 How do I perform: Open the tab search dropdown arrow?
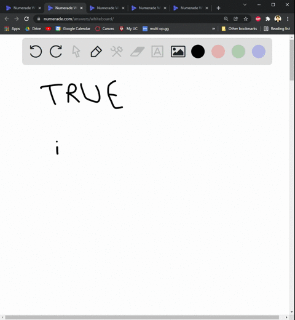(245, 4)
